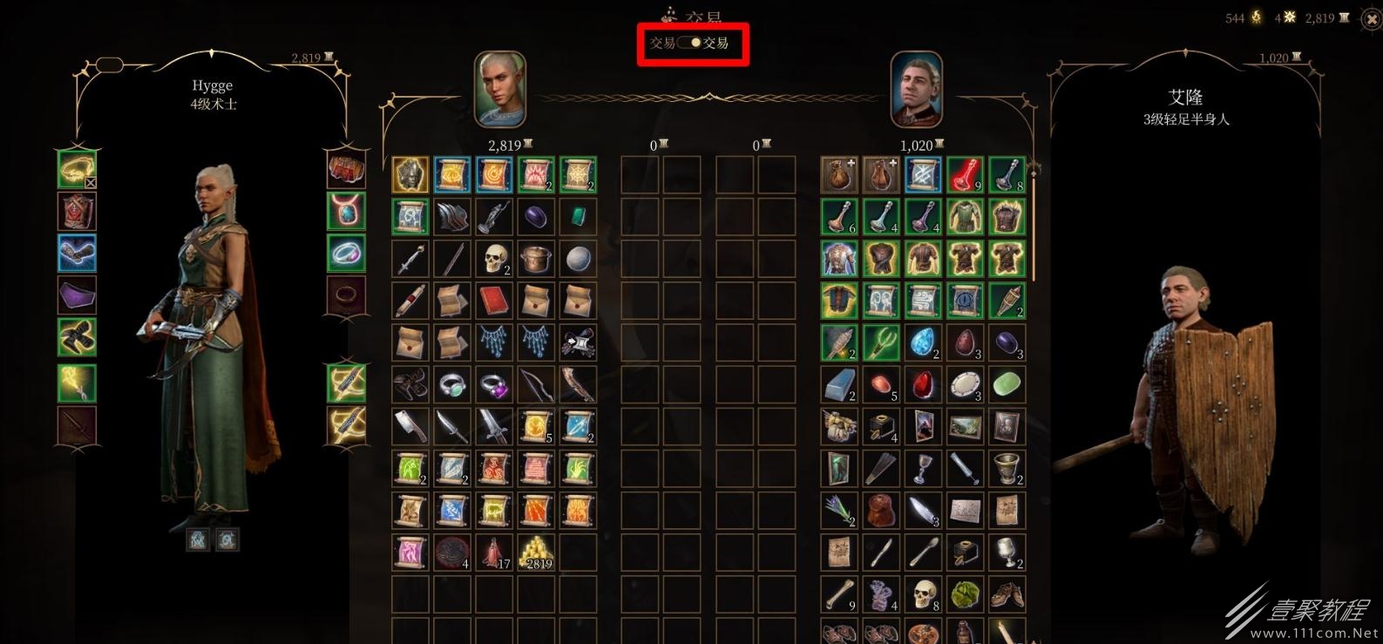Select the purple gem ring item
This screenshot has height=644, width=1383.
[x=494, y=385]
